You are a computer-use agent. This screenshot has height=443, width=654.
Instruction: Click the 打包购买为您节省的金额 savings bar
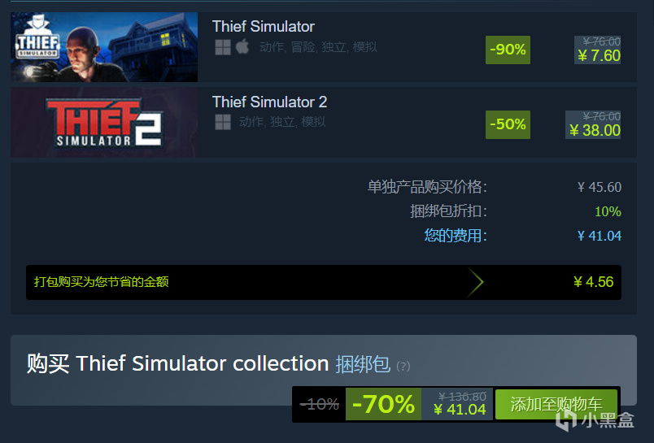point(324,282)
